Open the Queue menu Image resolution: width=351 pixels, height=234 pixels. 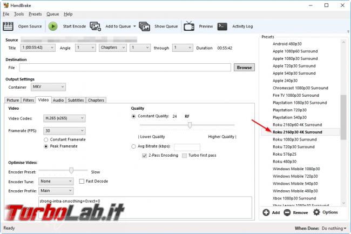52,14
